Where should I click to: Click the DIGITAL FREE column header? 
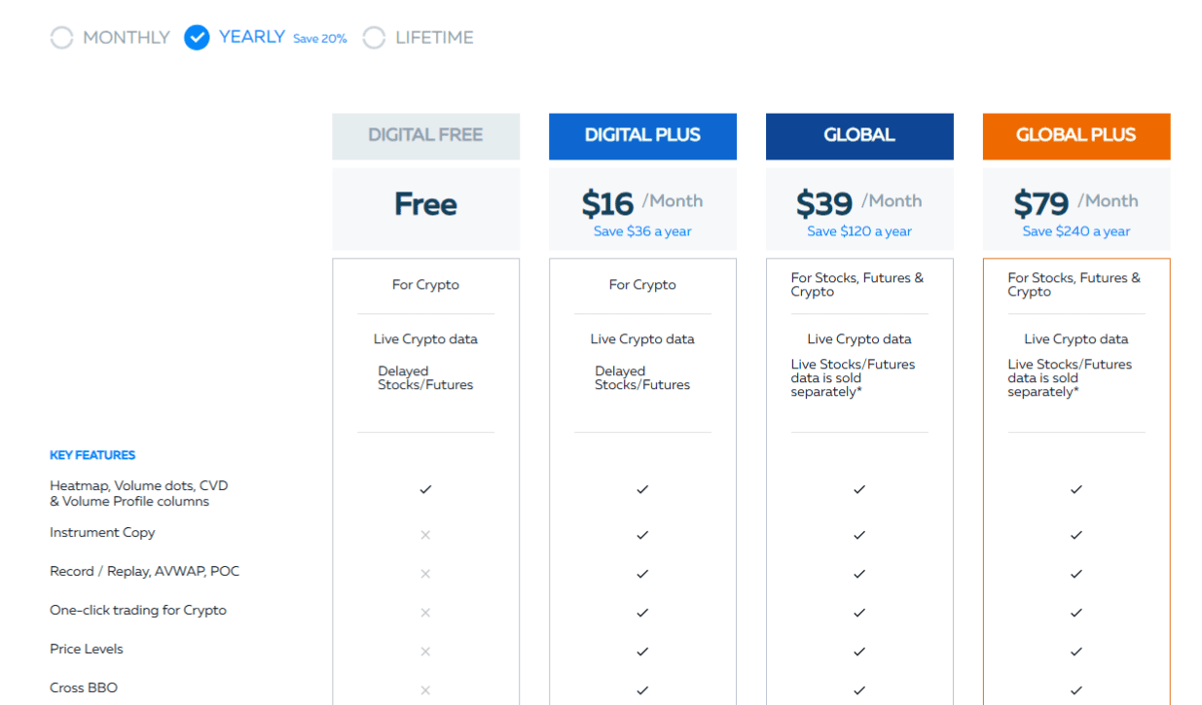click(x=425, y=135)
